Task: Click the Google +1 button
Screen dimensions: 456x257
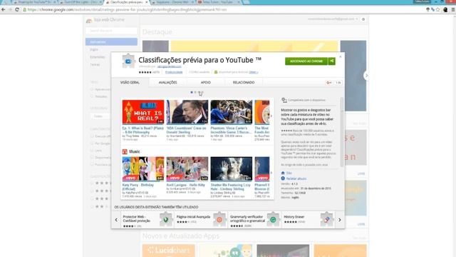Action: (x=329, y=83)
